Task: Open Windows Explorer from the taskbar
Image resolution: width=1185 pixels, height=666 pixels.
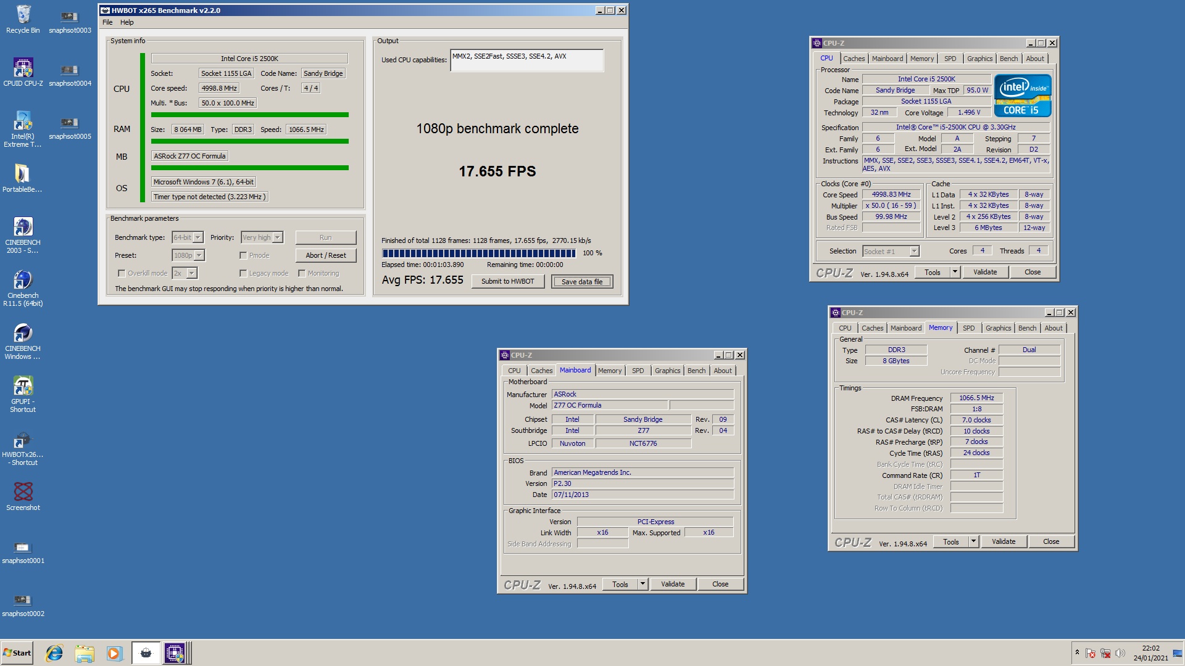Action: [84, 653]
